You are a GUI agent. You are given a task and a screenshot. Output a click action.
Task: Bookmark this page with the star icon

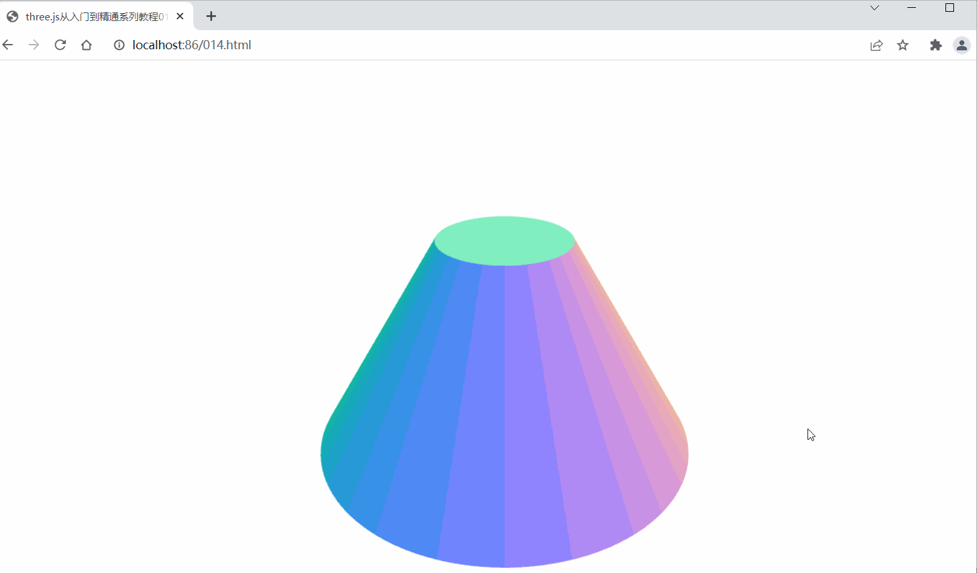[903, 45]
